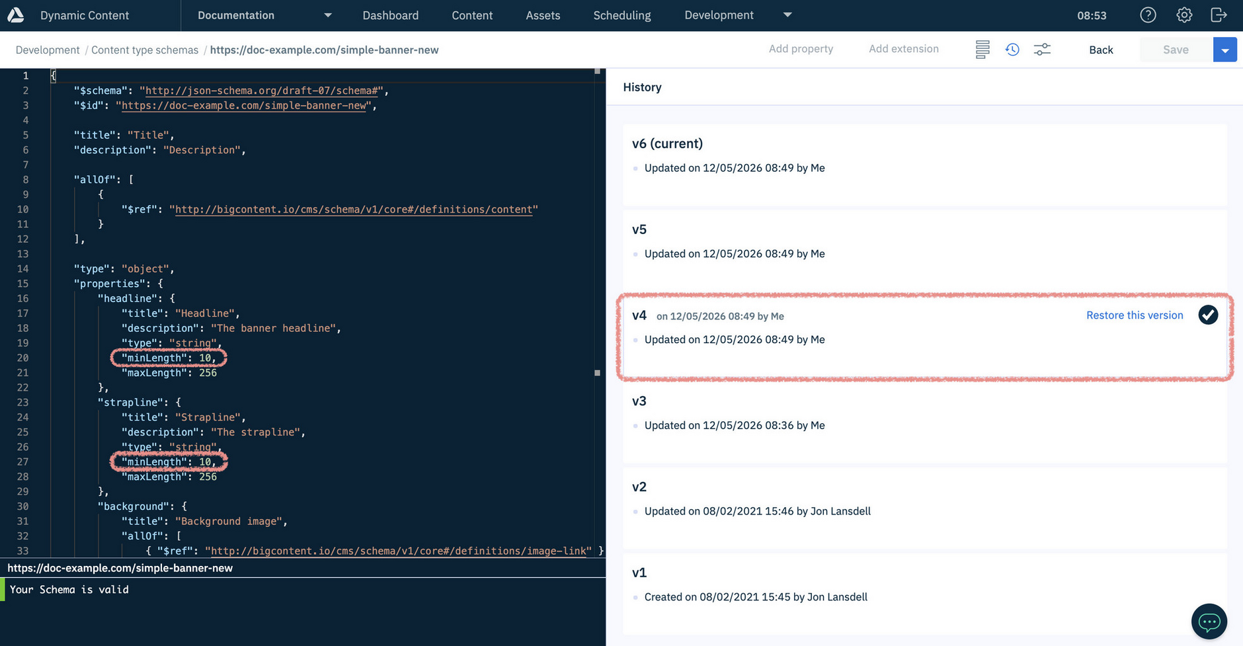Click the Back button
This screenshot has width=1243, height=646.
[x=1101, y=50]
